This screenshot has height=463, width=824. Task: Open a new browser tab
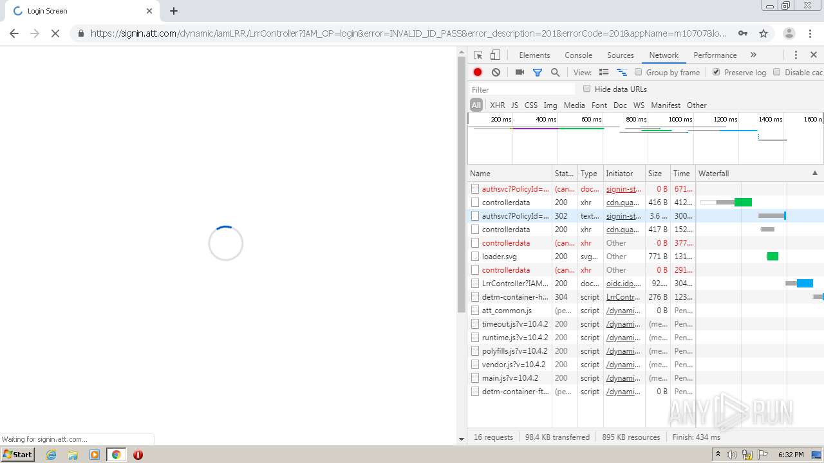(x=174, y=11)
